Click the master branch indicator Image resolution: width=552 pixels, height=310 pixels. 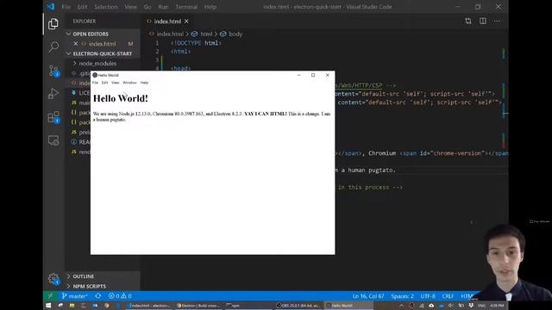74,296
